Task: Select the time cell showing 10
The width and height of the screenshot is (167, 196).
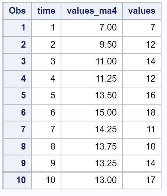Action: click(46, 180)
